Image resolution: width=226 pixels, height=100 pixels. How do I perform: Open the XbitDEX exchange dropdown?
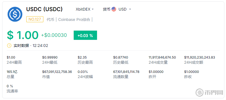pyautogui.click(x=85, y=9)
